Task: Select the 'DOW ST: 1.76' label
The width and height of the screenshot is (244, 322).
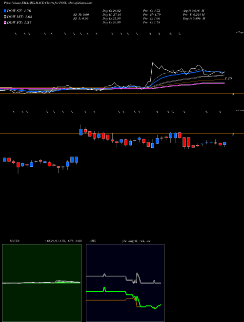Action: click(x=19, y=11)
